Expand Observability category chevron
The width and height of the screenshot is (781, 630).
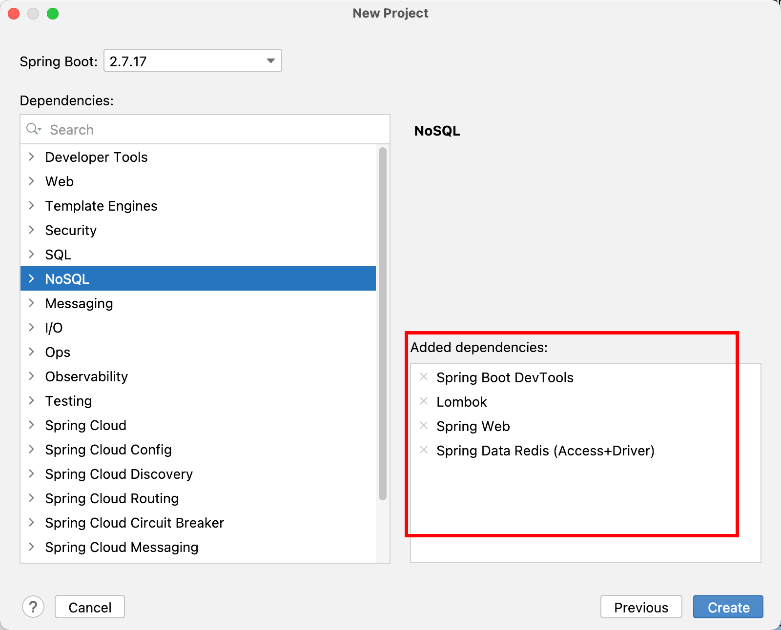(32, 376)
